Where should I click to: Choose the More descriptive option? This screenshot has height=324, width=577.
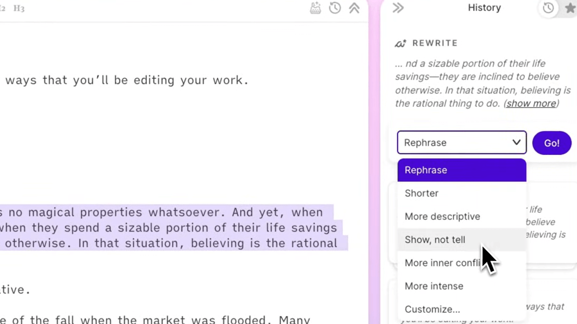pos(462,216)
